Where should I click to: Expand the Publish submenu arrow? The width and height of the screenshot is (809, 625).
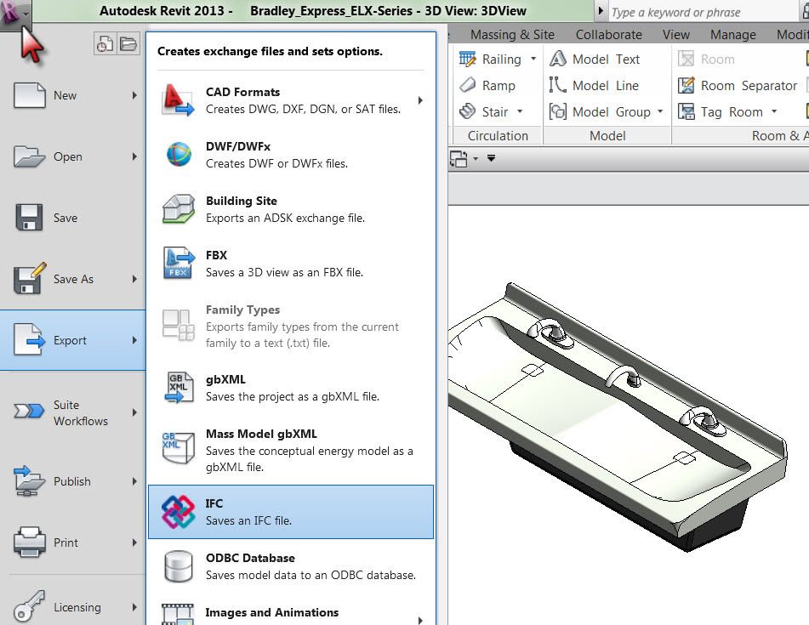click(134, 481)
